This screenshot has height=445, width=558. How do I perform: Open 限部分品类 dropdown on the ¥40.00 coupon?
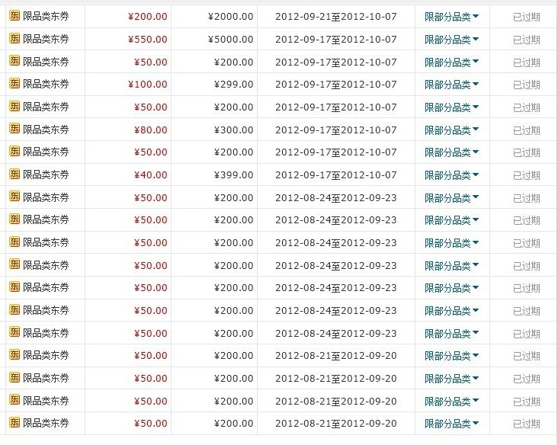click(451, 175)
